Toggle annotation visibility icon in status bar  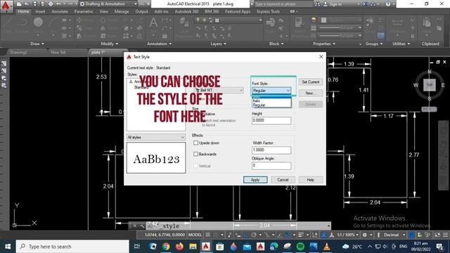coord(323,235)
